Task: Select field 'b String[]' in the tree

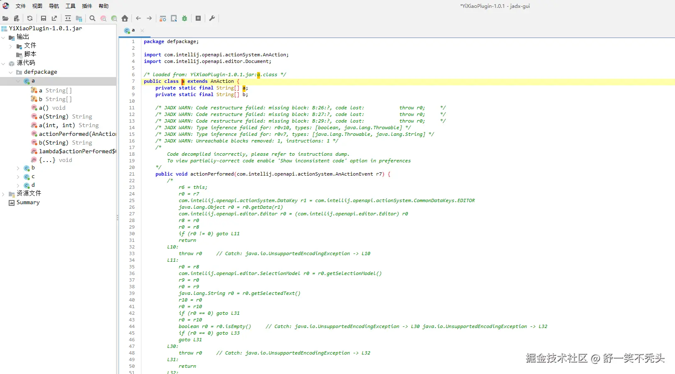Action: tap(56, 99)
